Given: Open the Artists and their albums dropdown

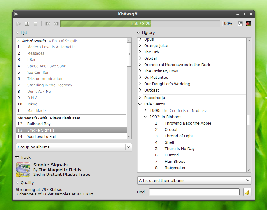Looking at the screenshot, I should (x=194, y=181).
